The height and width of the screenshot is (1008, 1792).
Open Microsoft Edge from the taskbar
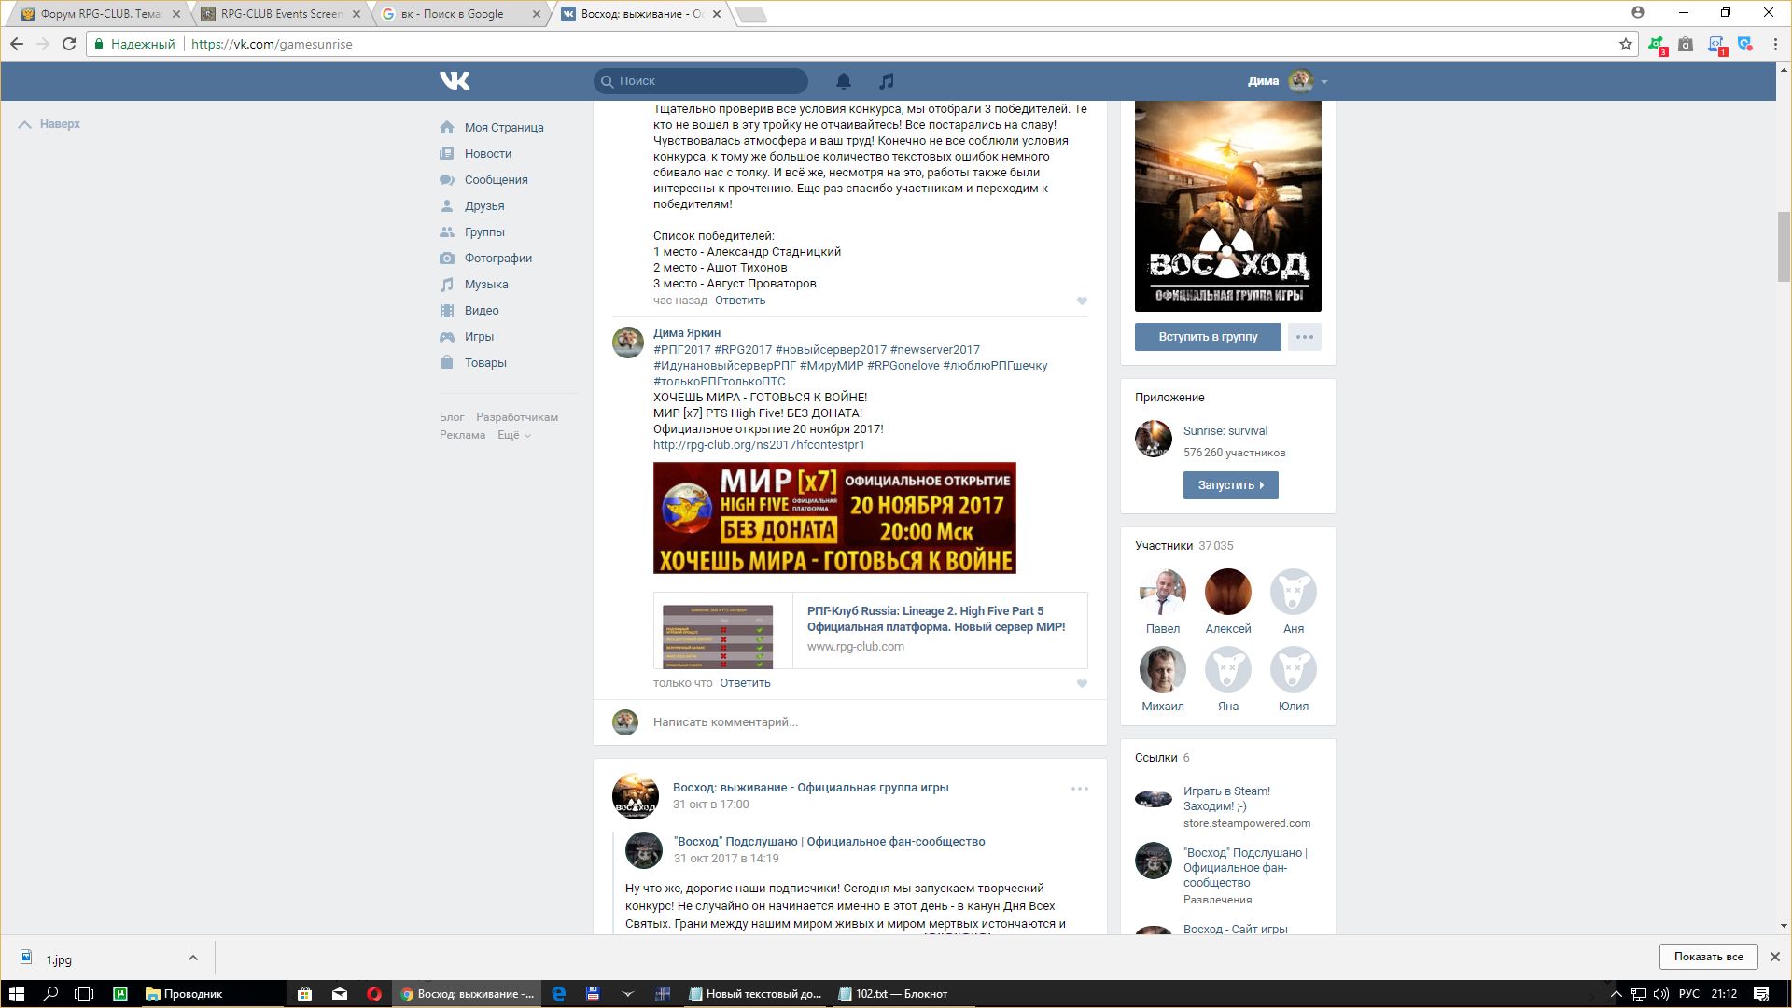tap(558, 994)
